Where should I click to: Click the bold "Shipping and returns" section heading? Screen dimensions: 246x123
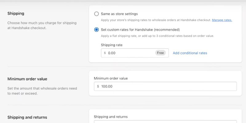(27, 117)
